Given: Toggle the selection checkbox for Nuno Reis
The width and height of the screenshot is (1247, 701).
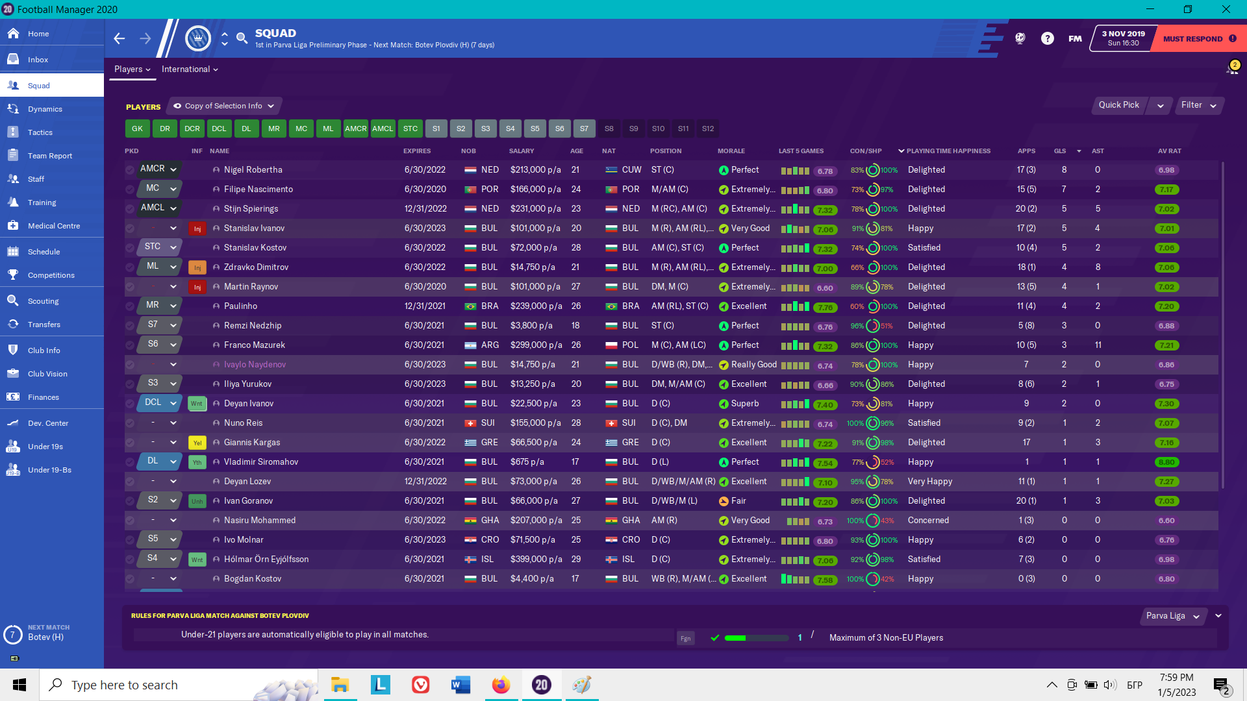Looking at the screenshot, I should [130, 423].
